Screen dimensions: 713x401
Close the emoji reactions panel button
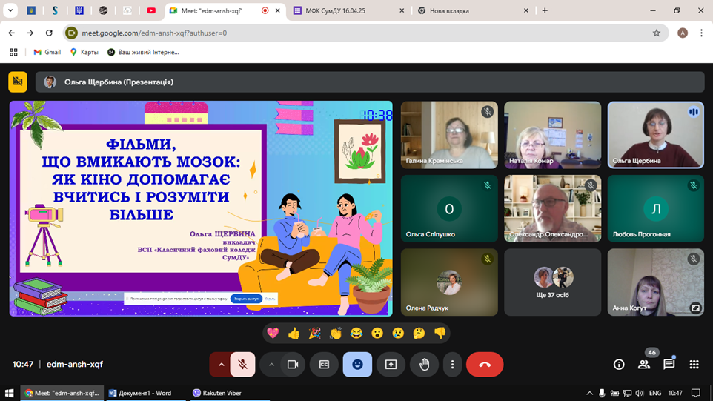pos(357,365)
